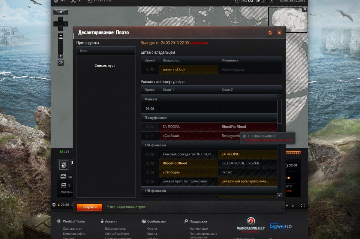Open Сообщество footer menu section
The width and height of the screenshot is (360, 239).
tap(156, 222)
